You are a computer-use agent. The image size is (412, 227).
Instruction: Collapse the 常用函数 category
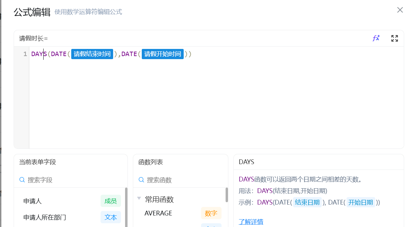pyautogui.click(x=139, y=198)
